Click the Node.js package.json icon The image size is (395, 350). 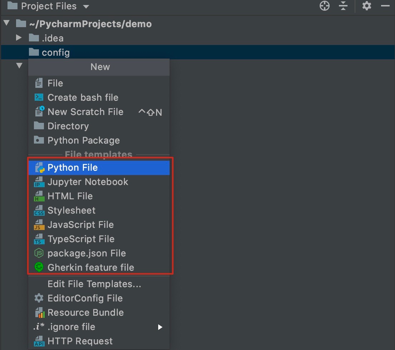[x=39, y=253]
